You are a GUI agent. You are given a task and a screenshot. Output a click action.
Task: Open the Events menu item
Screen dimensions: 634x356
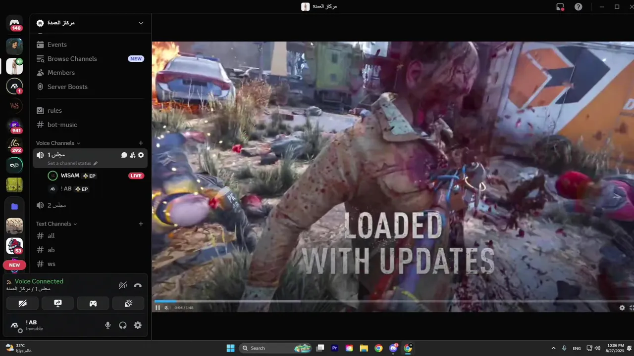90,44
